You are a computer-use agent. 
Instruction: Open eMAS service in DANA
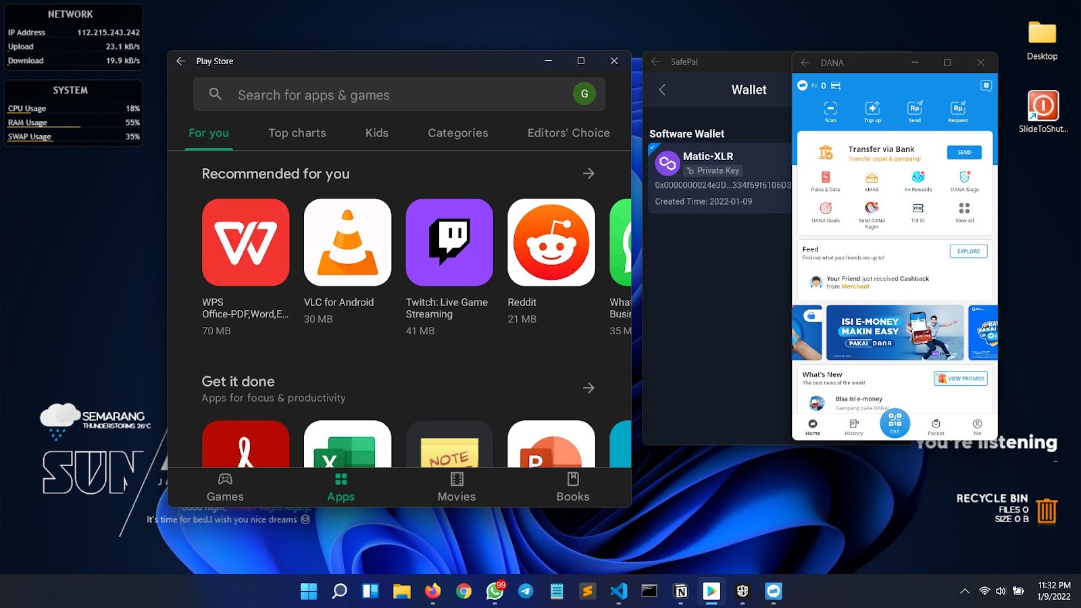tap(872, 182)
